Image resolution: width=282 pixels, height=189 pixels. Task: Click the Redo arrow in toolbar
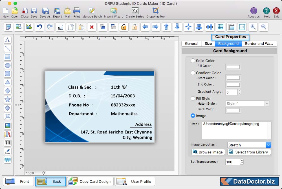click(50, 27)
